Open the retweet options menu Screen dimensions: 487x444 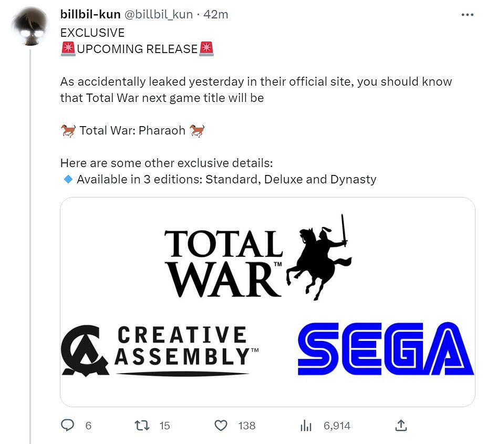pyautogui.click(x=142, y=425)
